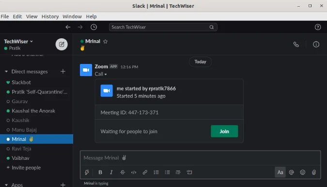327x187 pixels.
Task: Attach a file with paperclip icon
Action: [313, 172]
